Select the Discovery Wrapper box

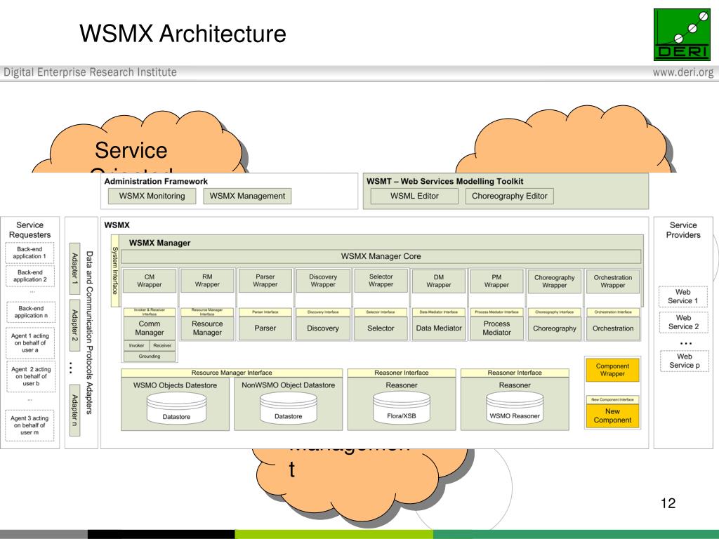point(323,281)
